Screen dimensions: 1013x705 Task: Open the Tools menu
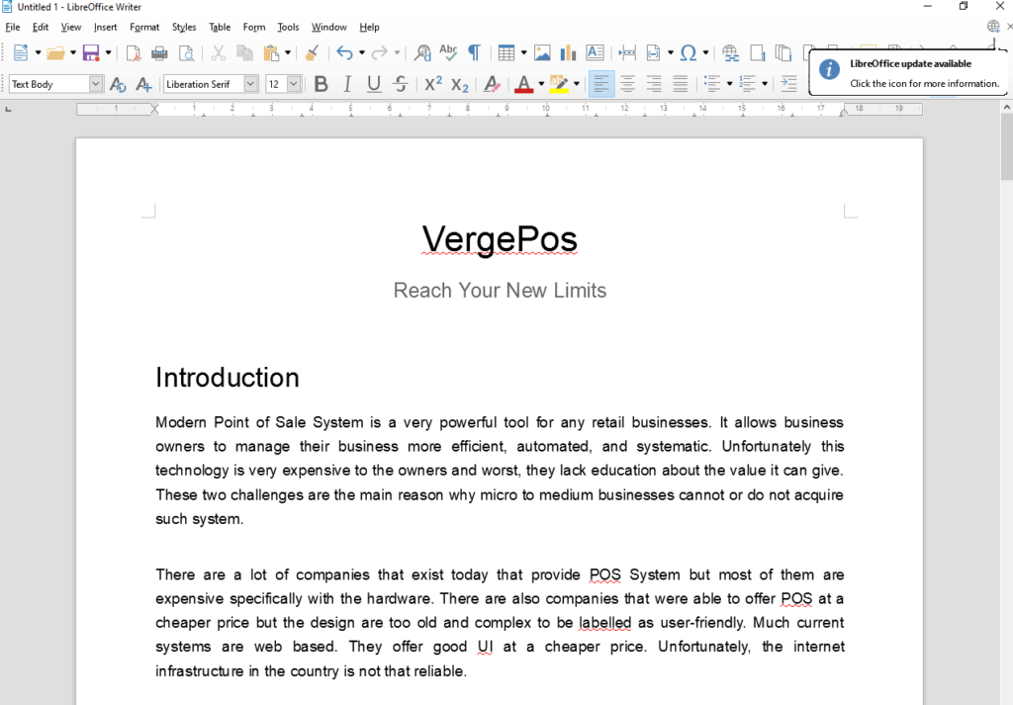tap(288, 27)
